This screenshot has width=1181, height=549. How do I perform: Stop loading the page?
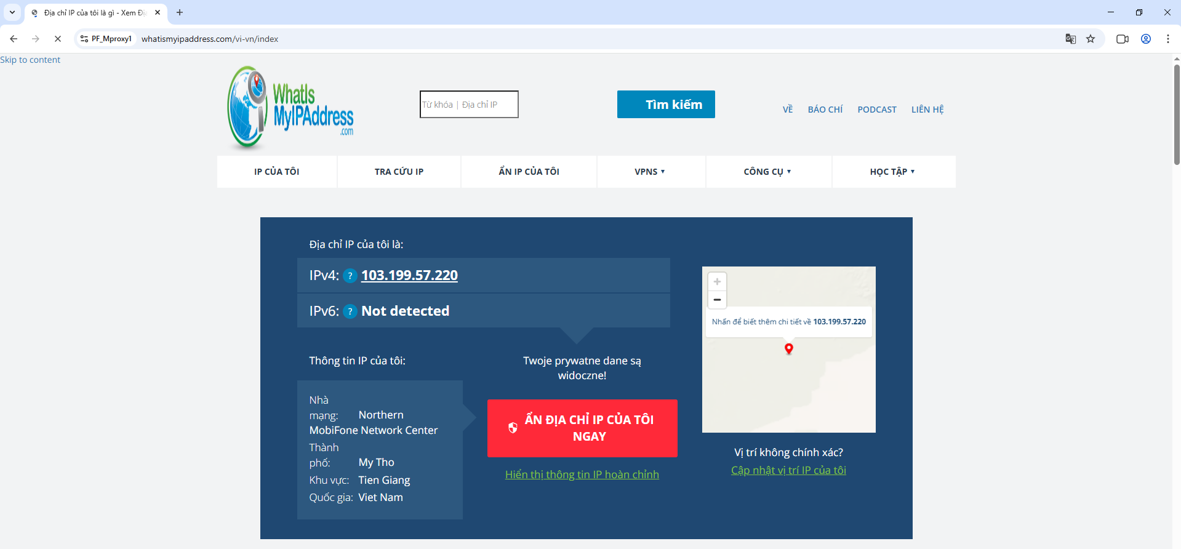coord(57,39)
